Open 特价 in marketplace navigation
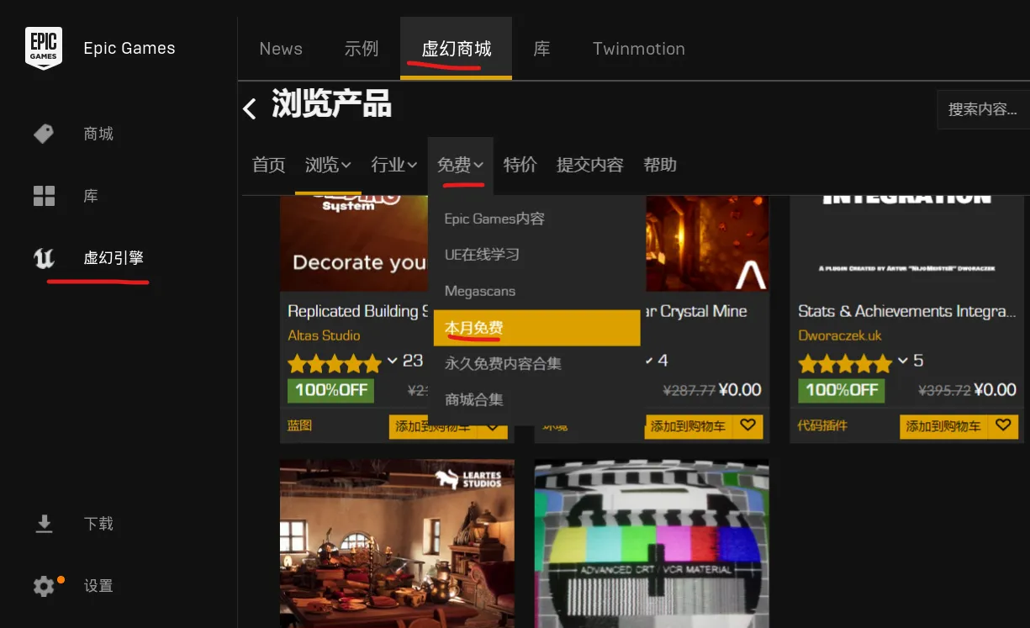Viewport: 1030px width, 628px height. pos(520,165)
